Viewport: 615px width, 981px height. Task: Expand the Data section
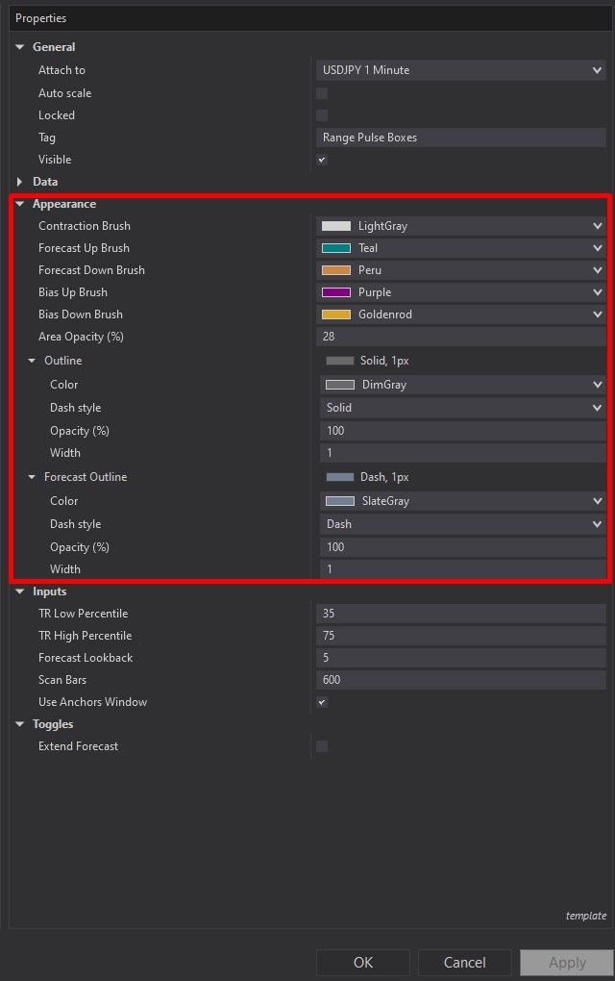point(20,182)
